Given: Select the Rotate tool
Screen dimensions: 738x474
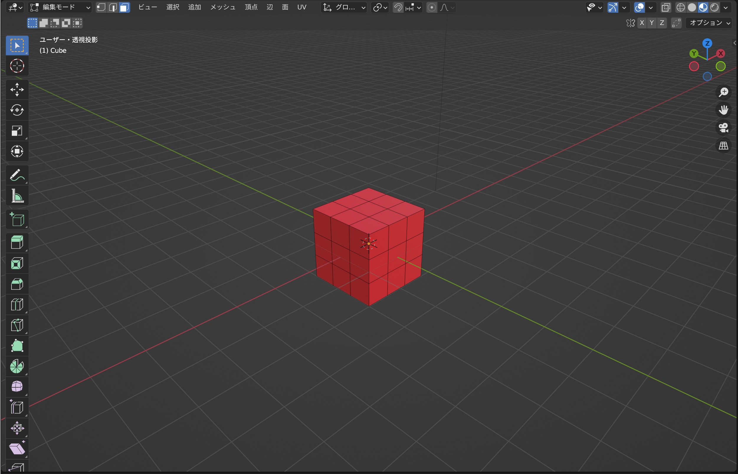Looking at the screenshot, I should [x=17, y=110].
